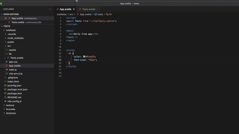Viewport: 239px width, 134px height.
Task: Click the JS icon beside main.js
Action: (x=7, y=70)
